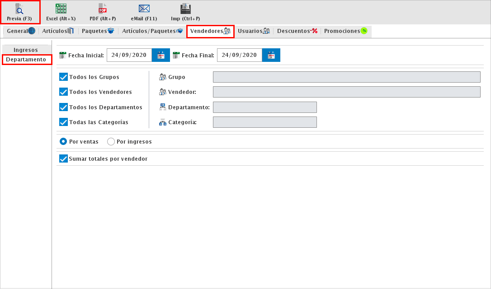This screenshot has width=491, height=289.
Task: Open the Fecha Inicial calendar picker
Action: [161, 55]
